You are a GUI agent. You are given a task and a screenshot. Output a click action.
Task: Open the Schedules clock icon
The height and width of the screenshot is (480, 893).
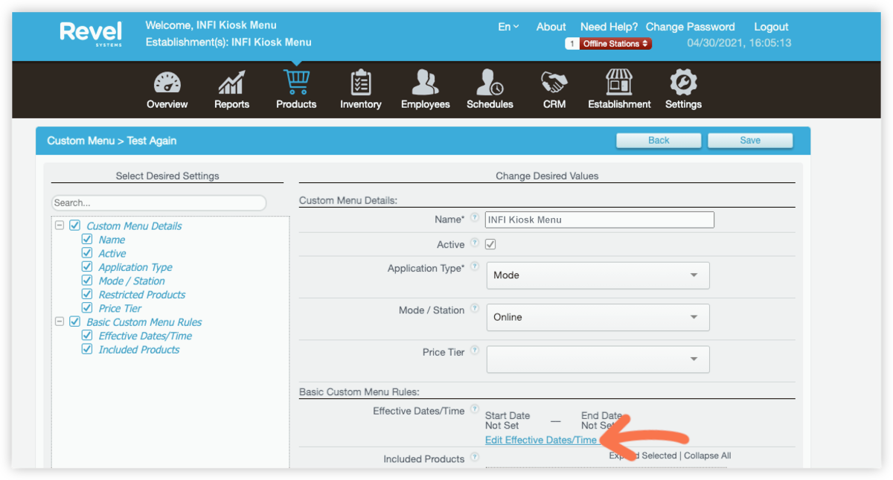[x=490, y=83]
